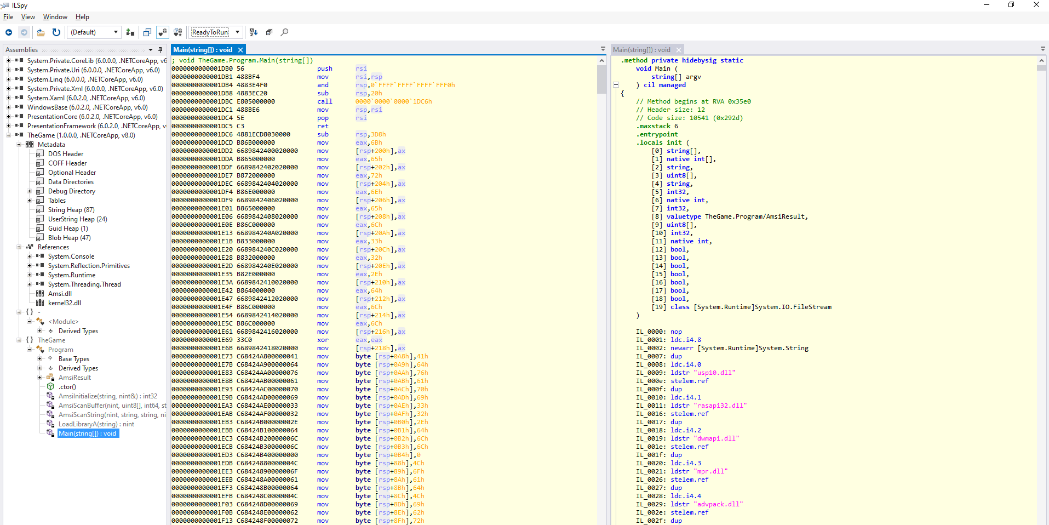This screenshot has width=1049, height=525.
Task: Click the Metadata books icon
Action: tap(30, 145)
